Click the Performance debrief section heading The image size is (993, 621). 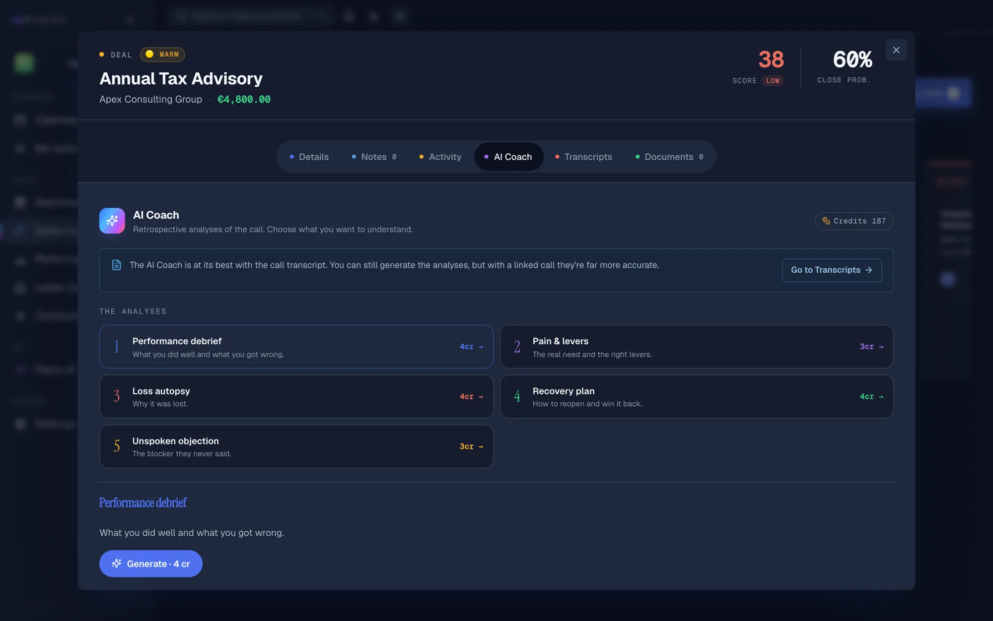[x=143, y=502]
